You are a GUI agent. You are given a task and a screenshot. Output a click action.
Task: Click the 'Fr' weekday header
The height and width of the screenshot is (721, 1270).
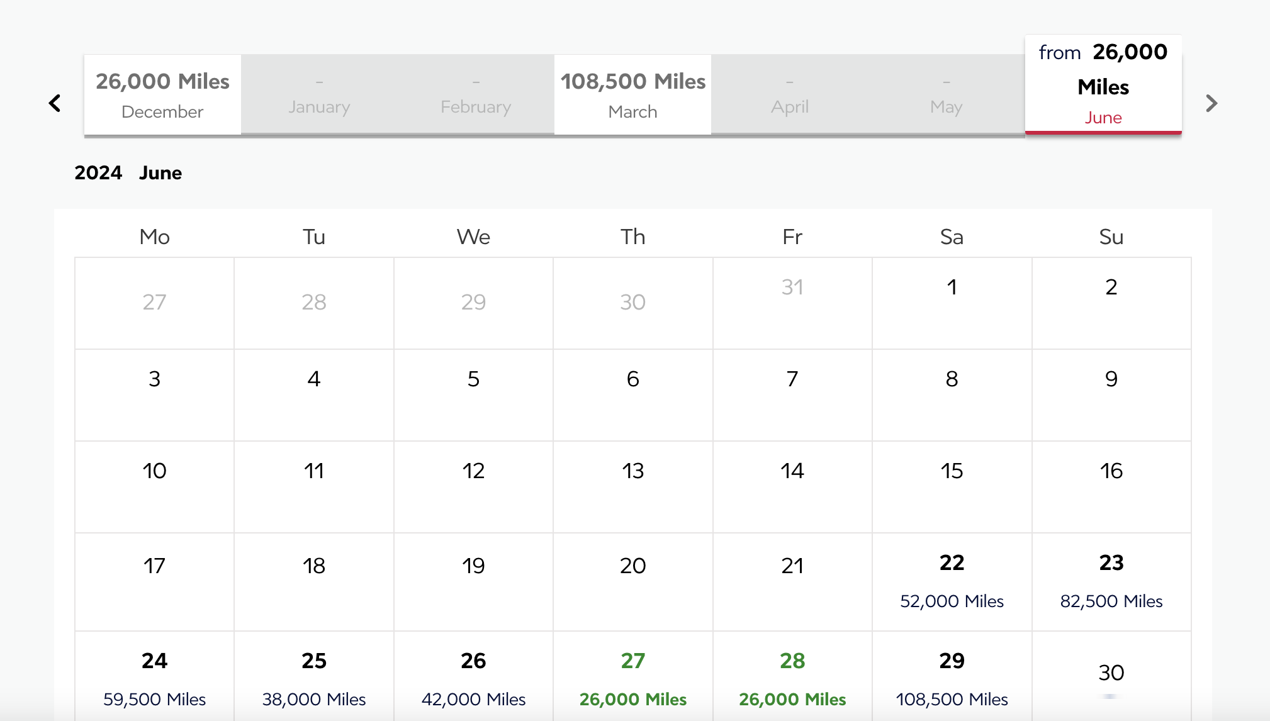coord(792,237)
